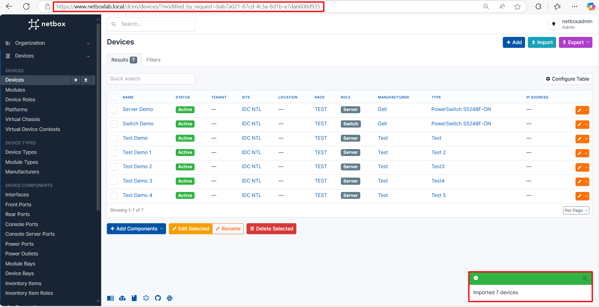Collapse the Devices sidebar section
The image size is (599, 307).
click(x=48, y=56)
